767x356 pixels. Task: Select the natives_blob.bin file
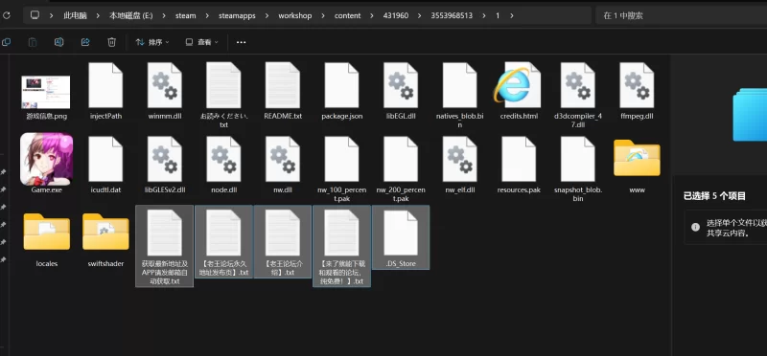pos(460,96)
